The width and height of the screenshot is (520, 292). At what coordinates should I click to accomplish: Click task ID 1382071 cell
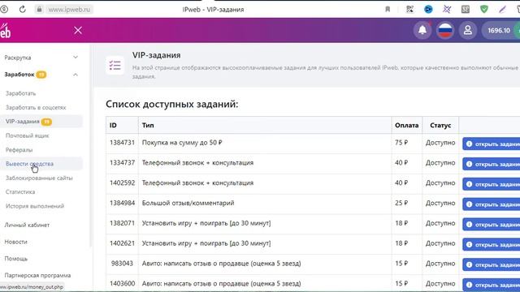122,223
